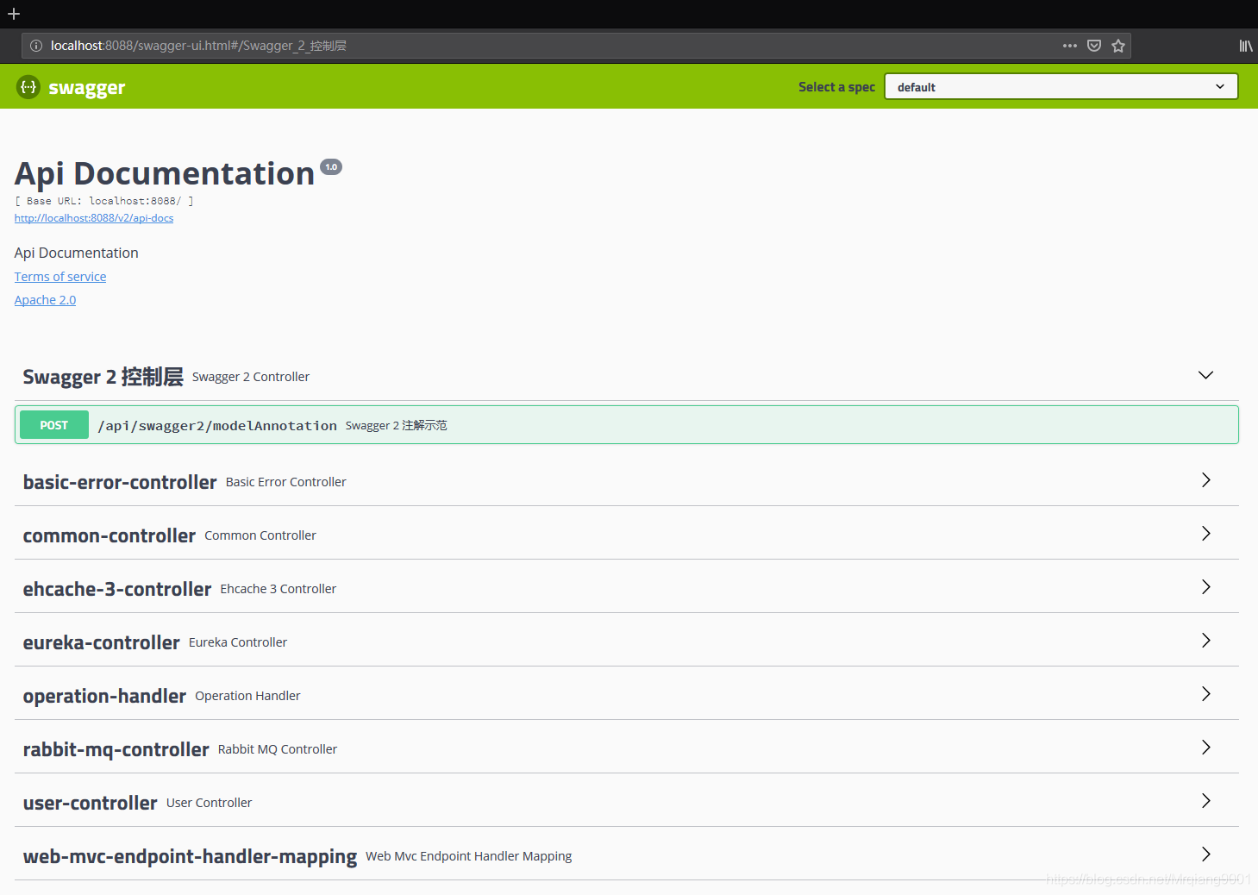Image resolution: width=1258 pixels, height=895 pixels.
Task: Expand operation-handler section
Action: click(x=1205, y=694)
